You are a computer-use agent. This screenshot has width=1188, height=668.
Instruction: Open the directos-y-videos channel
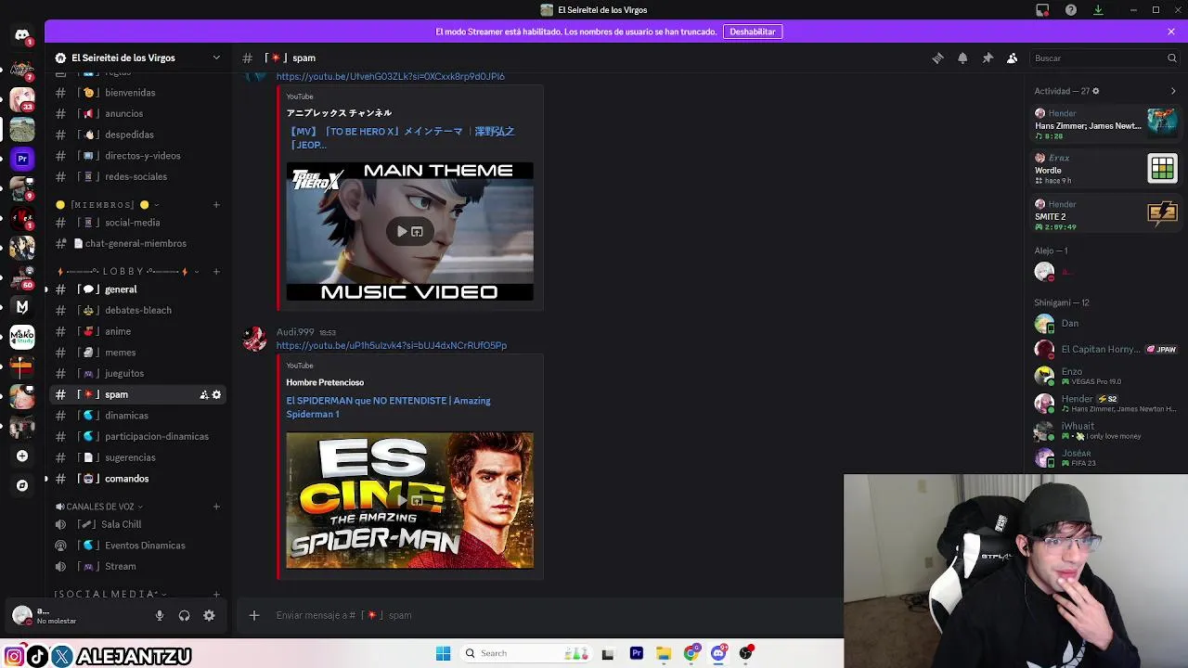coord(137,156)
